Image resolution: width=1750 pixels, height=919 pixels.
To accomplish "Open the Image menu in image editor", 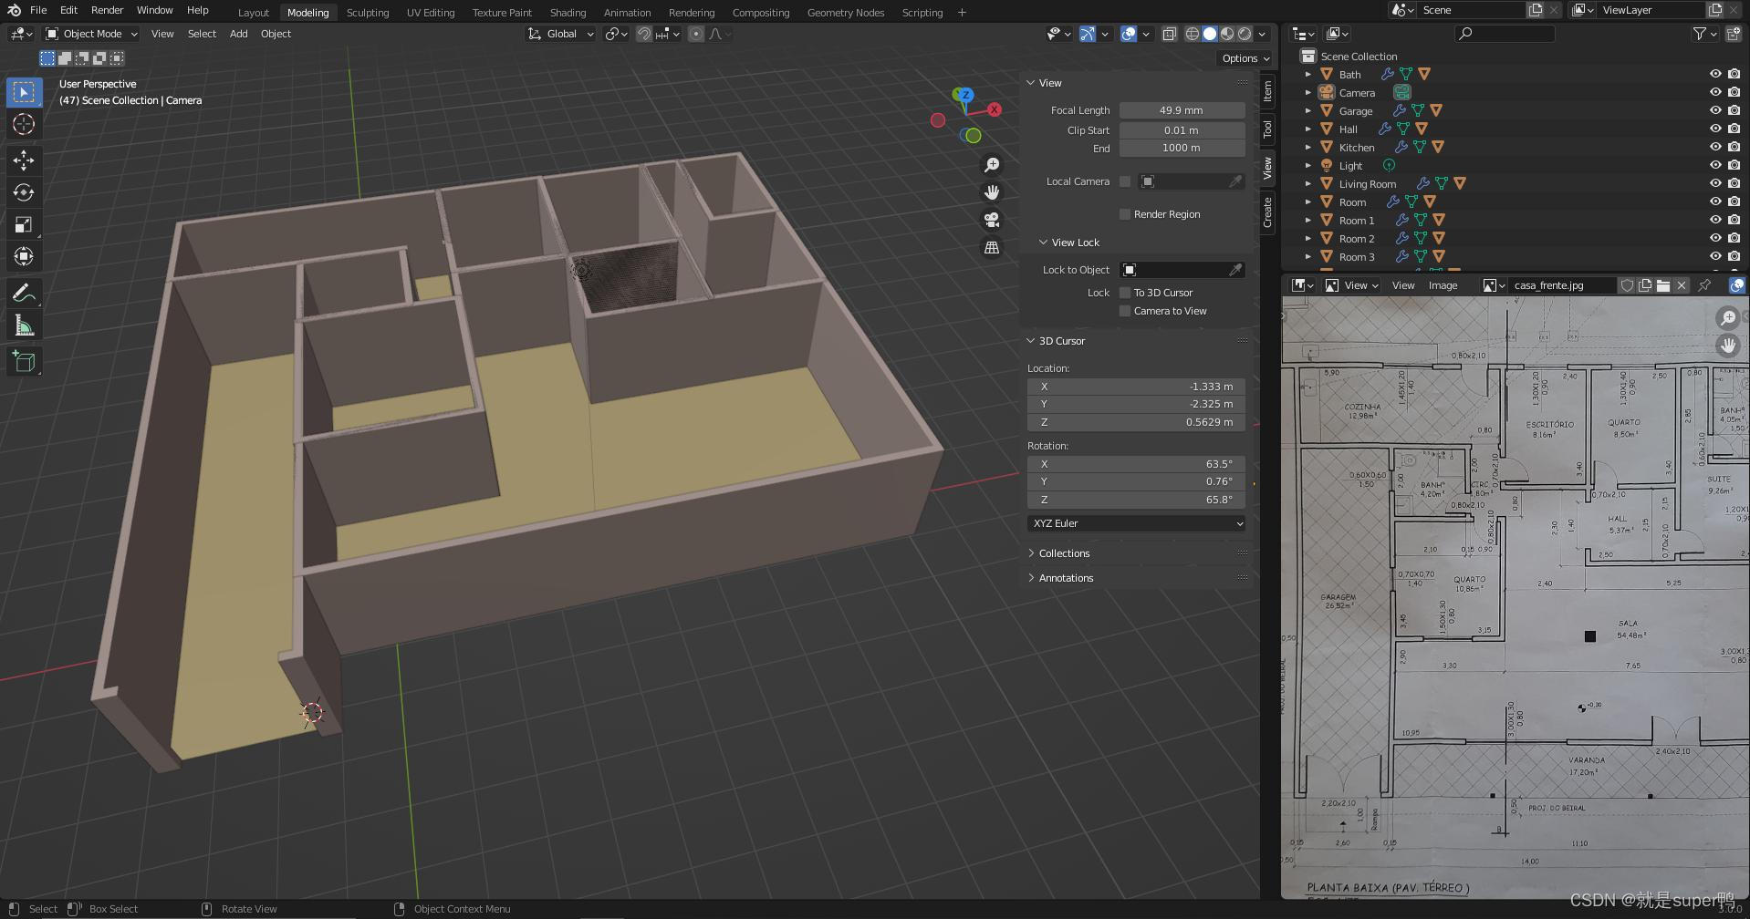I will [1443, 285].
